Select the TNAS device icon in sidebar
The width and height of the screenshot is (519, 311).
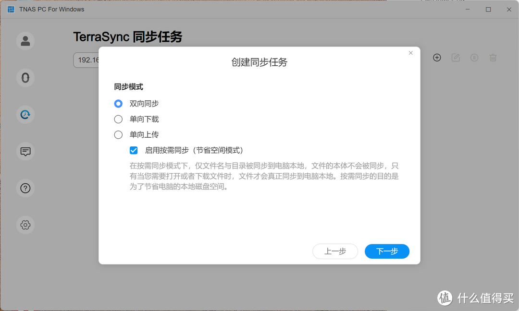(x=25, y=78)
